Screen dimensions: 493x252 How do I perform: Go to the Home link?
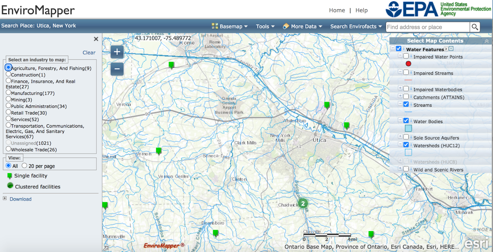click(x=337, y=10)
